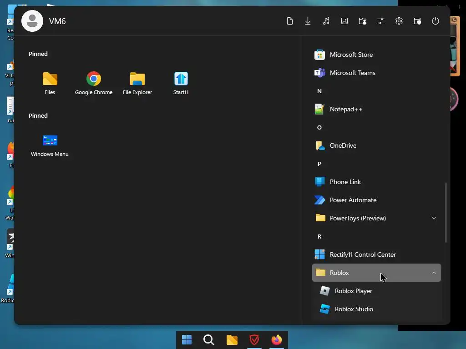Open Settings gear icon
466x349 pixels.
coord(399,21)
